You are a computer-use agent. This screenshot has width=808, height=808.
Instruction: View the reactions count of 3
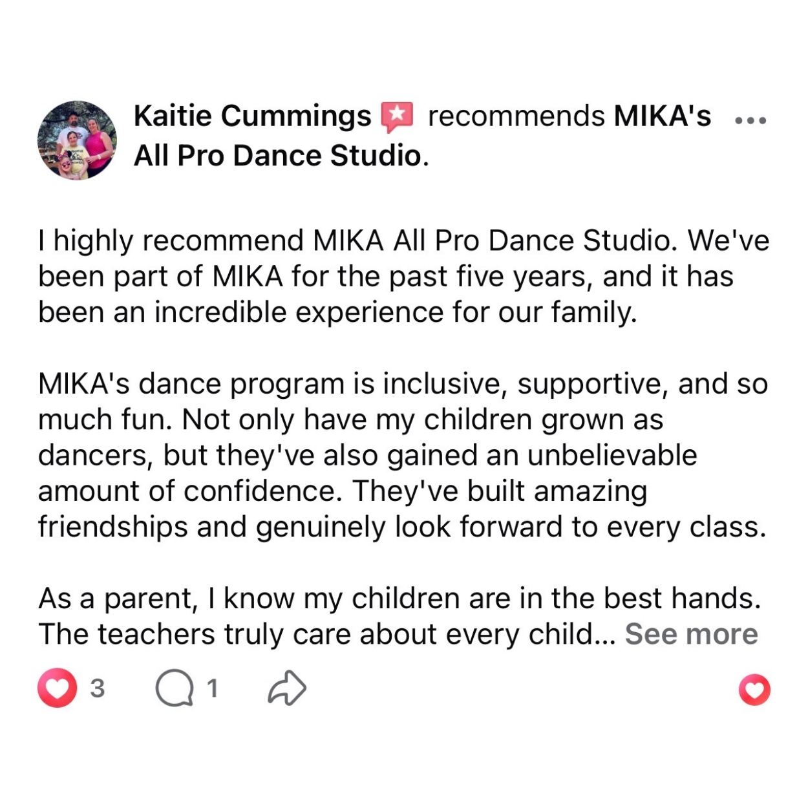coord(97,688)
